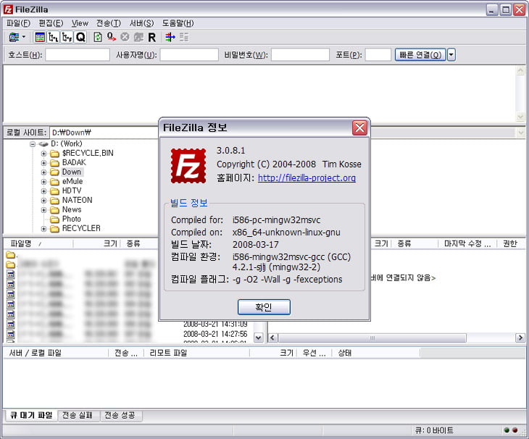The height and width of the screenshot is (439, 529).
Task: Expand the Down folder node
Action: click(x=43, y=172)
